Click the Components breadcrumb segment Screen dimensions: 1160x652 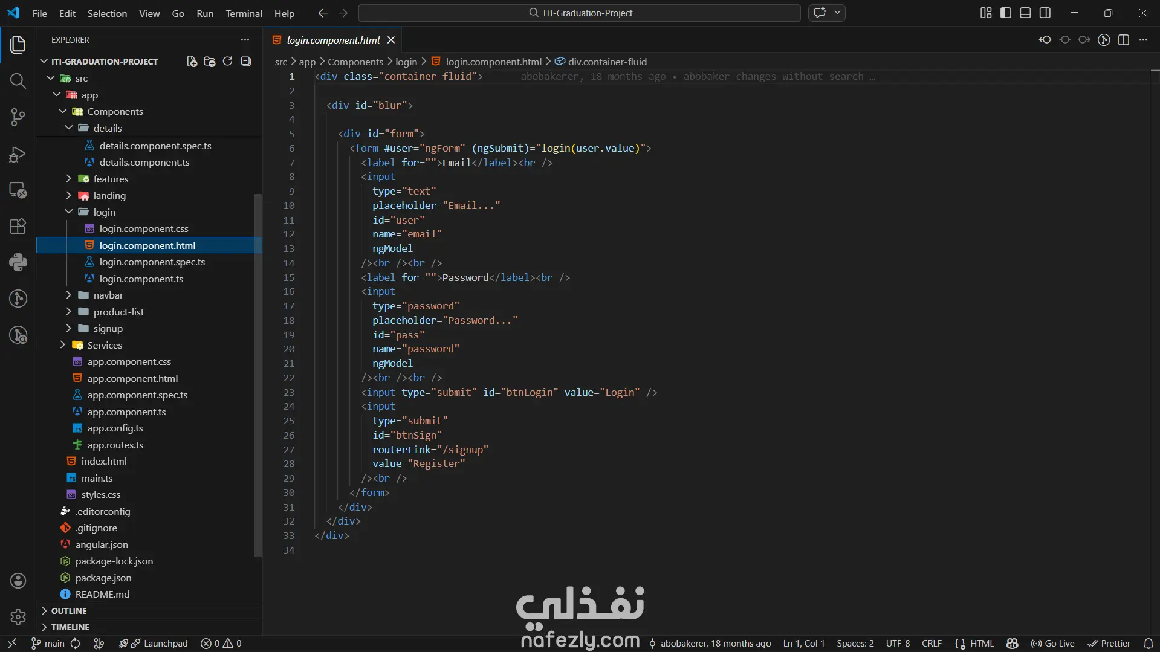tap(355, 62)
